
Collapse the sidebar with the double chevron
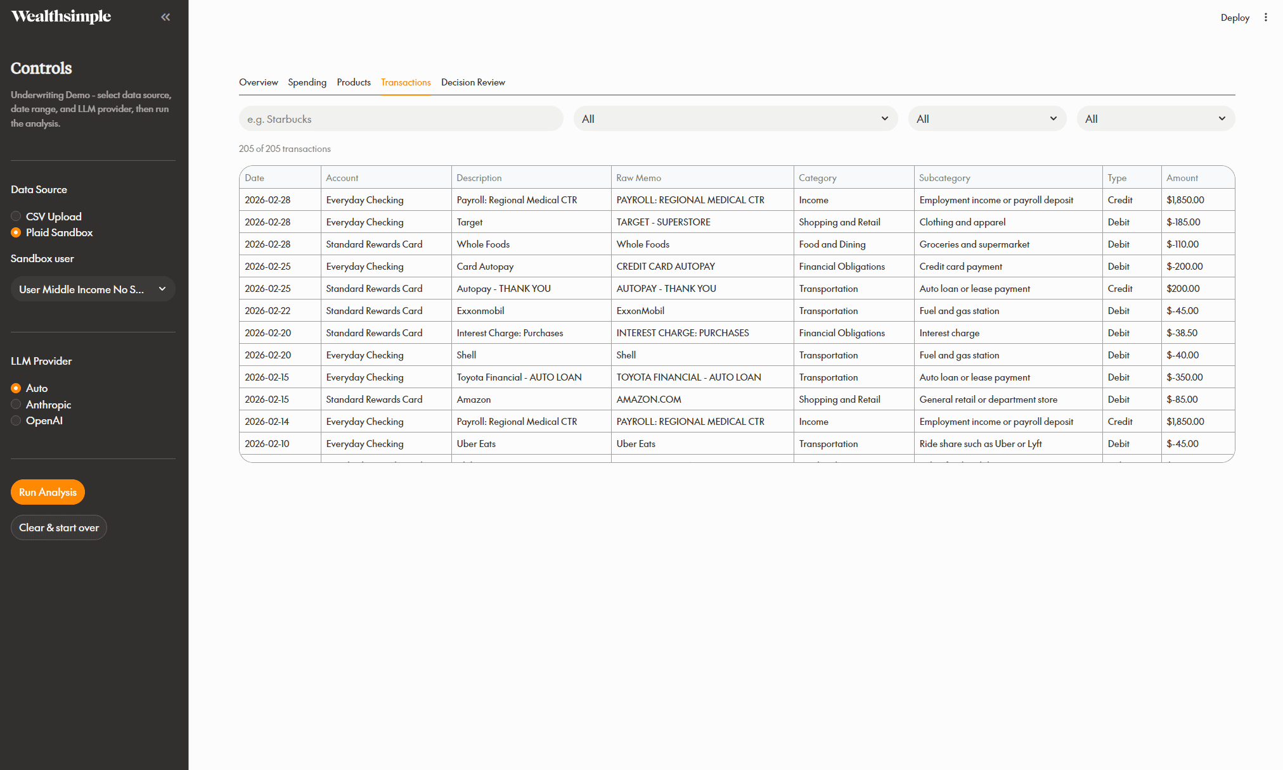(165, 17)
